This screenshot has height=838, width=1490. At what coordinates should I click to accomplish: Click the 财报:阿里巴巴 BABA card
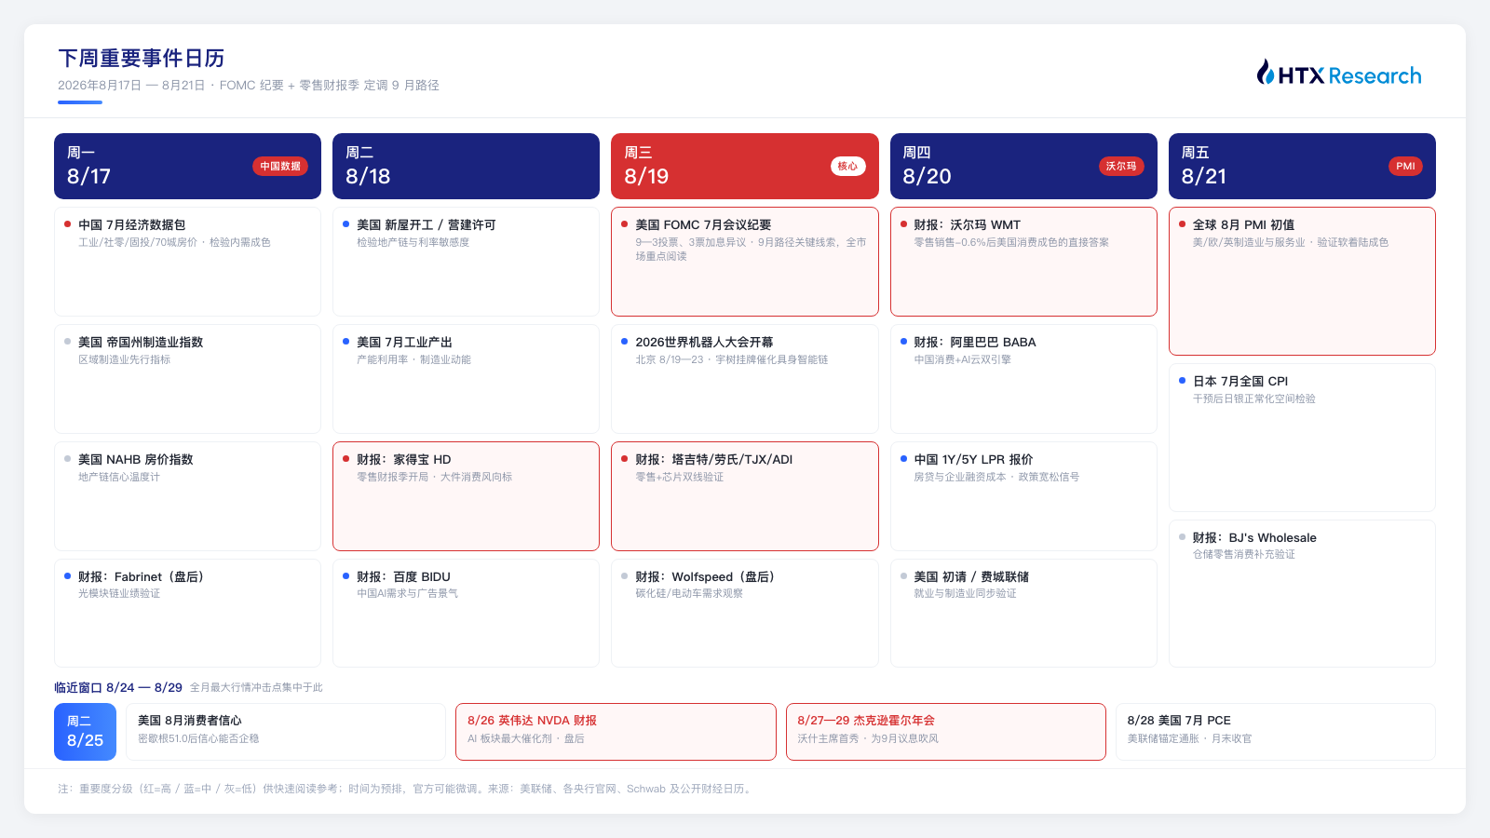click(1023, 379)
